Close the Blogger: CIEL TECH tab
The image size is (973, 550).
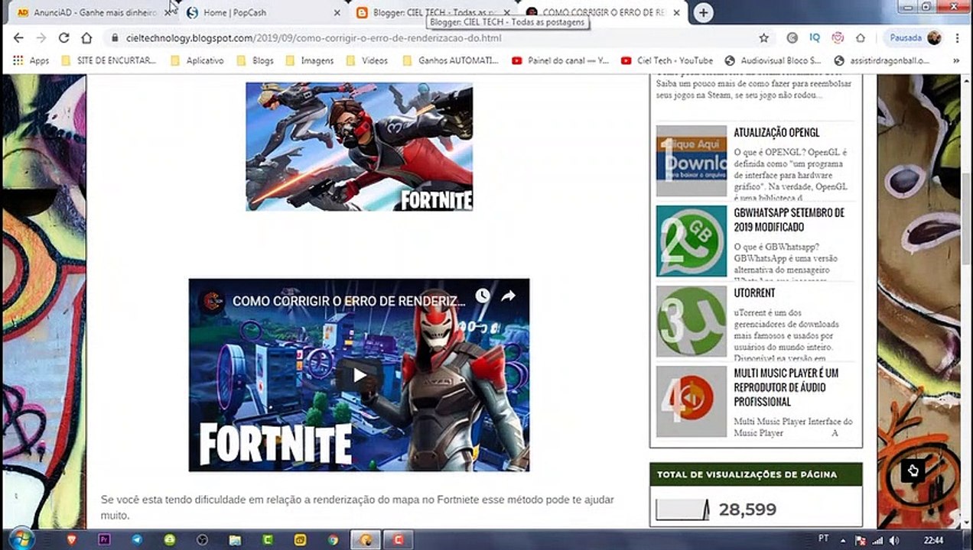pos(506,13)
